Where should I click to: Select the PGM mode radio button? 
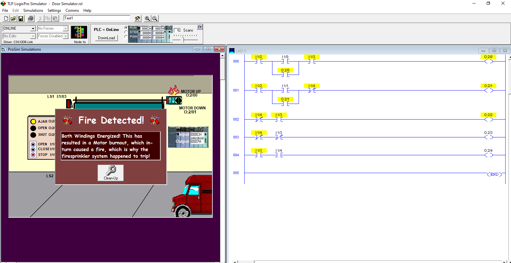tap(126, 37)
